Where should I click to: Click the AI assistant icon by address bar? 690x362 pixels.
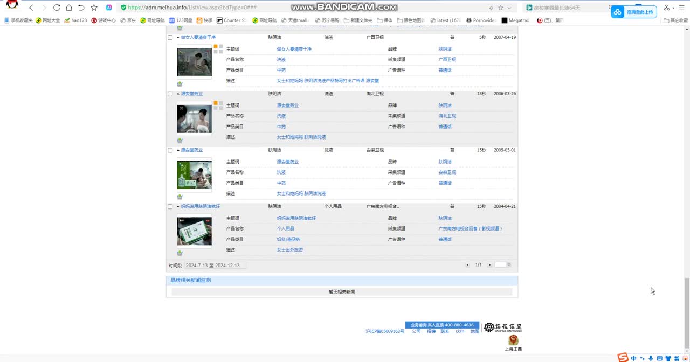coord(109,8)
